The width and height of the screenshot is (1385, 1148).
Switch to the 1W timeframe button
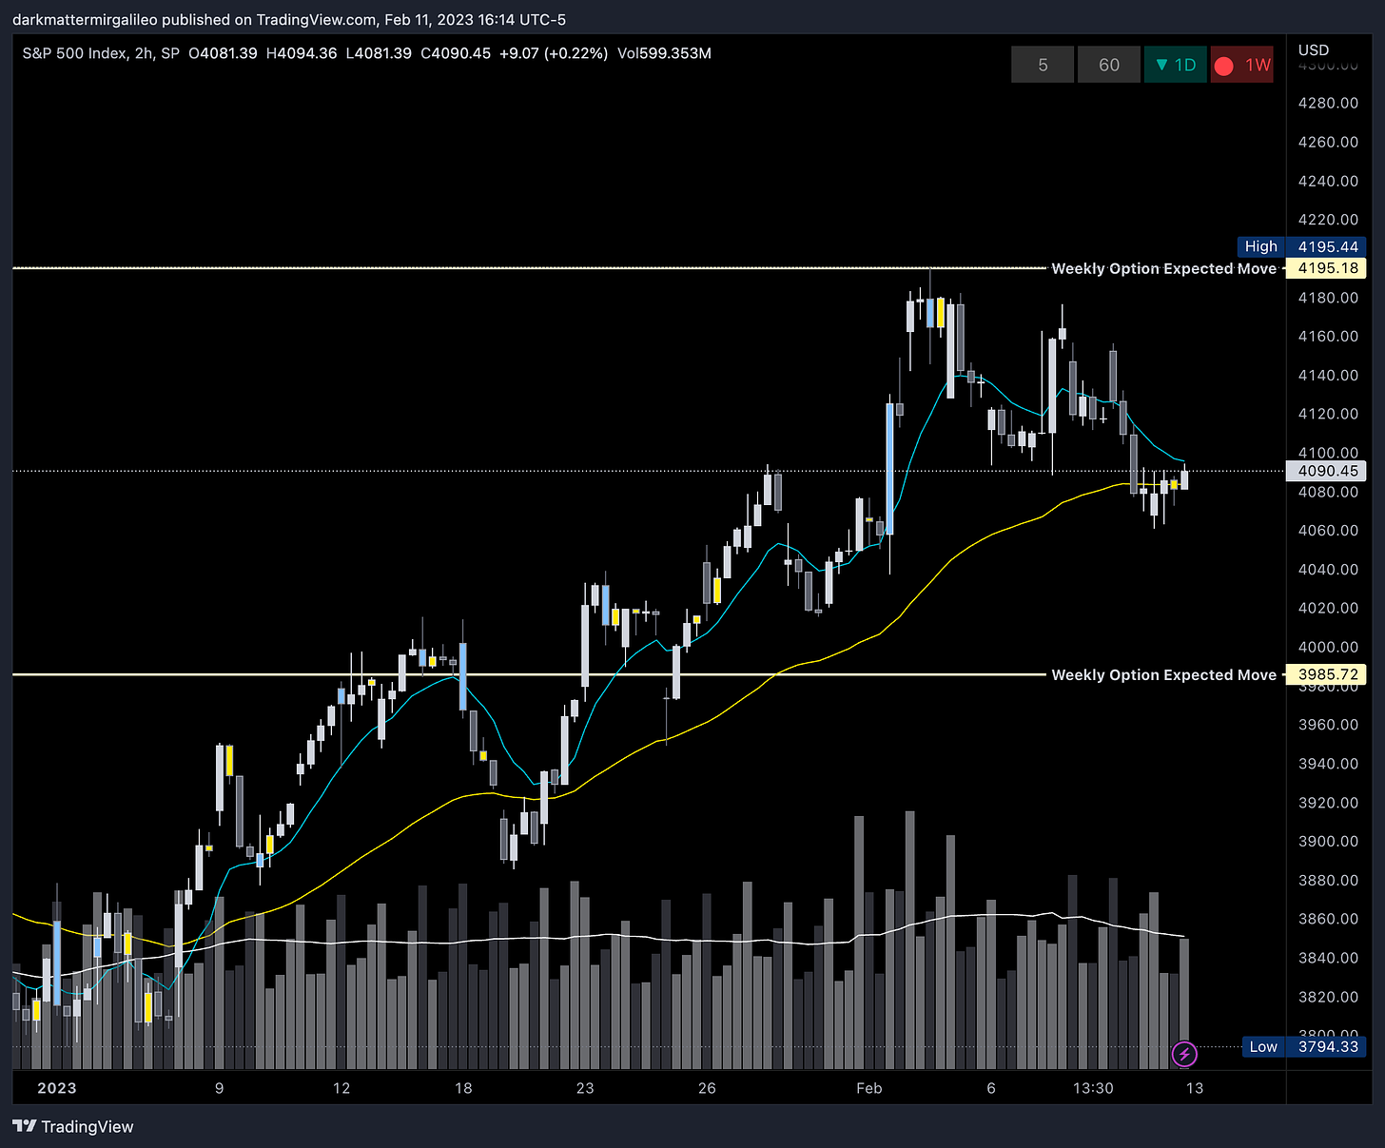(1242, 65)
